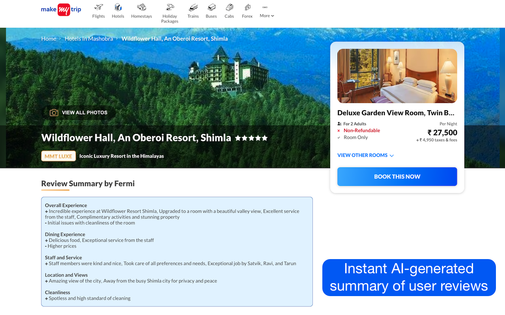Click the Review Summary by Fermi heading
Image resolution: width=505 pixels, height=315 pixels.
[88, 183]
